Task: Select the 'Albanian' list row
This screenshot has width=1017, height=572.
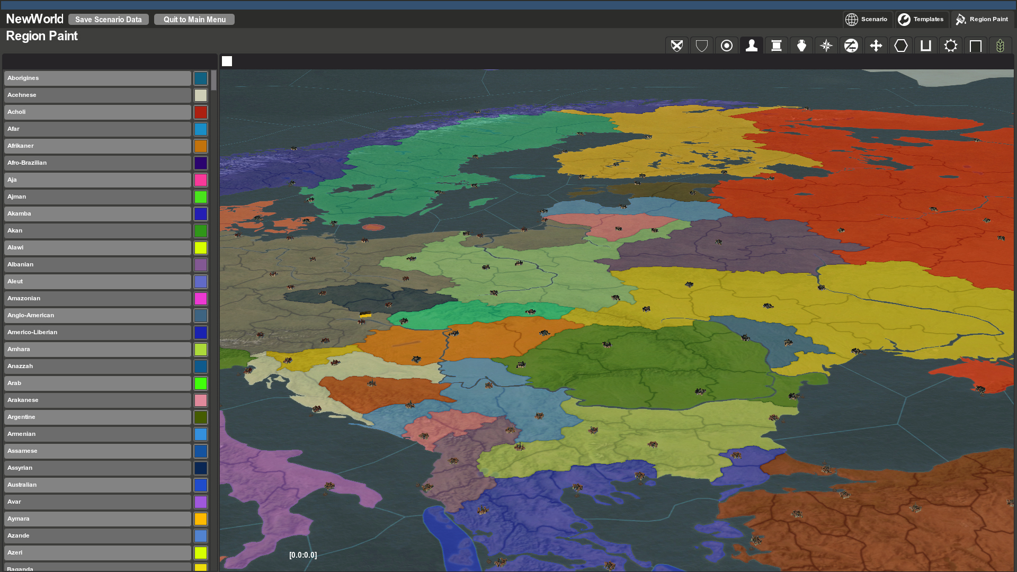Action: pos(97,265)
